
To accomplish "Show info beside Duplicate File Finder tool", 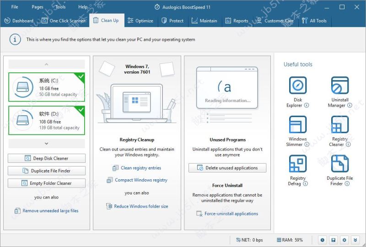I will 347,184.
